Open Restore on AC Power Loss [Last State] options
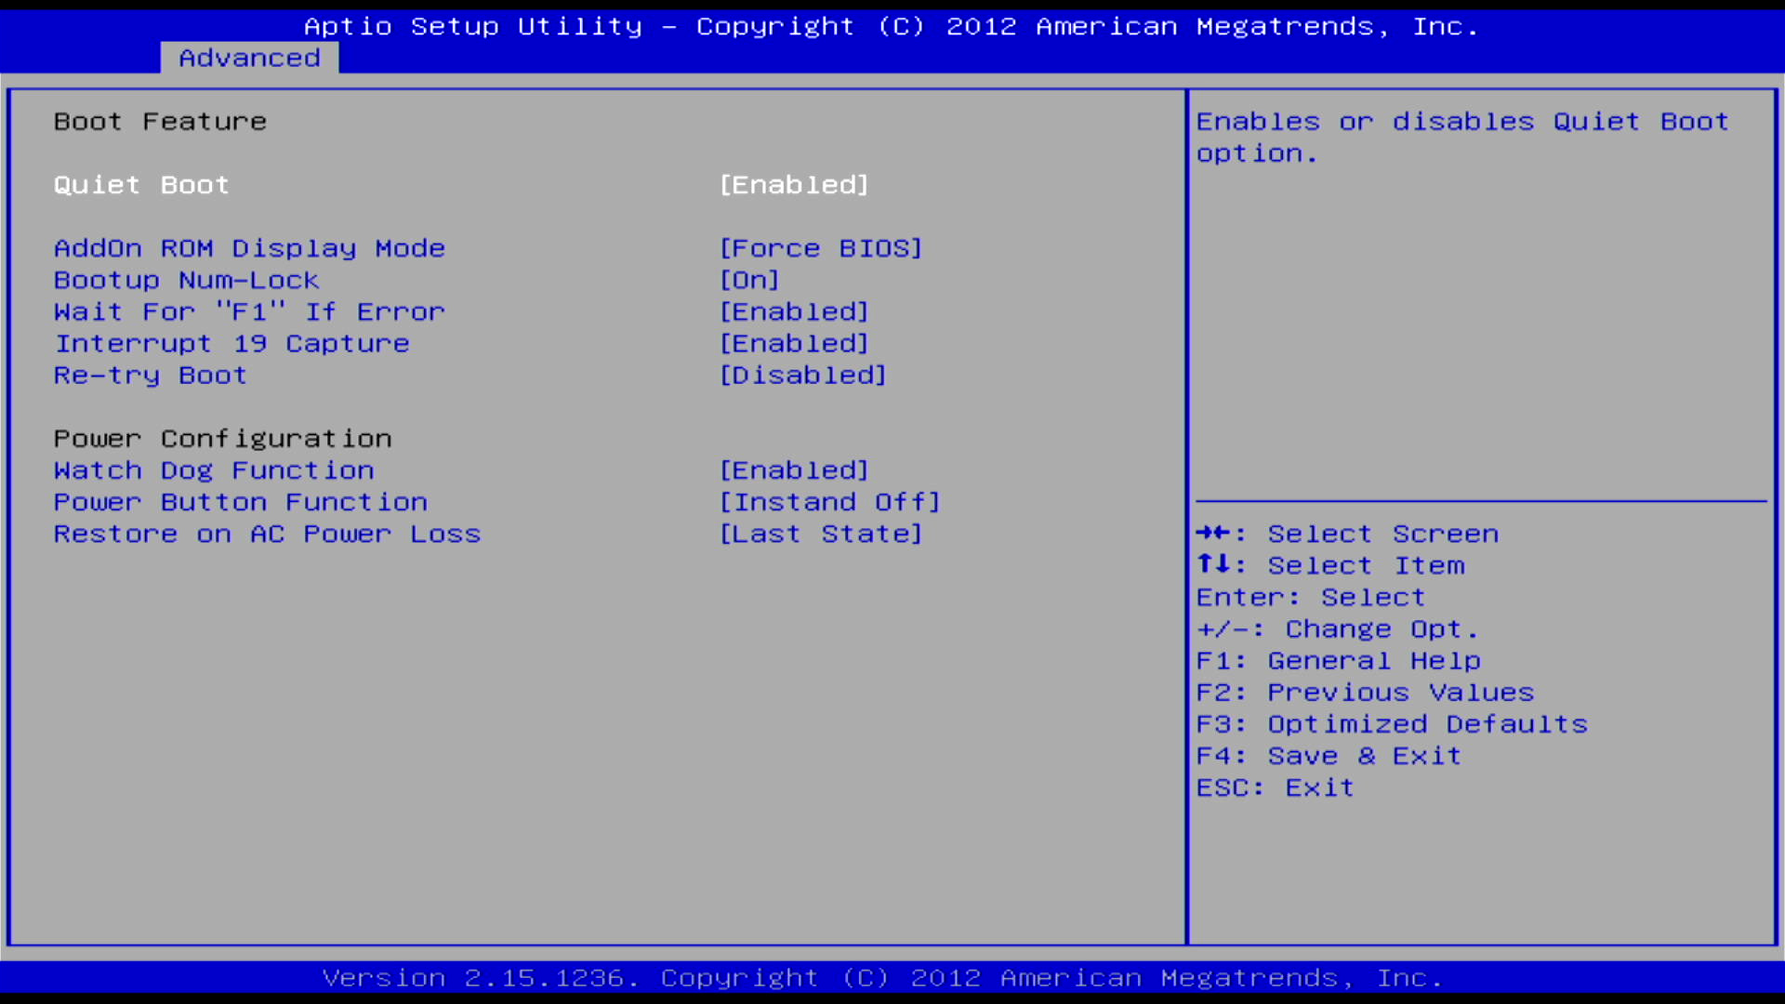The height and width of the screenshot is (1004, 1785). pos(820,534)
